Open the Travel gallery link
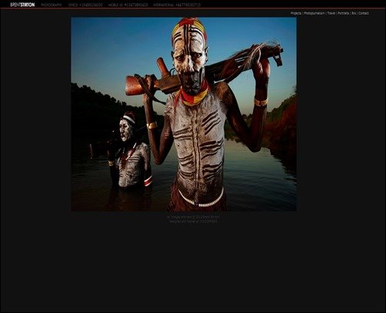Screen dimensions: 386x313 (x=331, y=13)
